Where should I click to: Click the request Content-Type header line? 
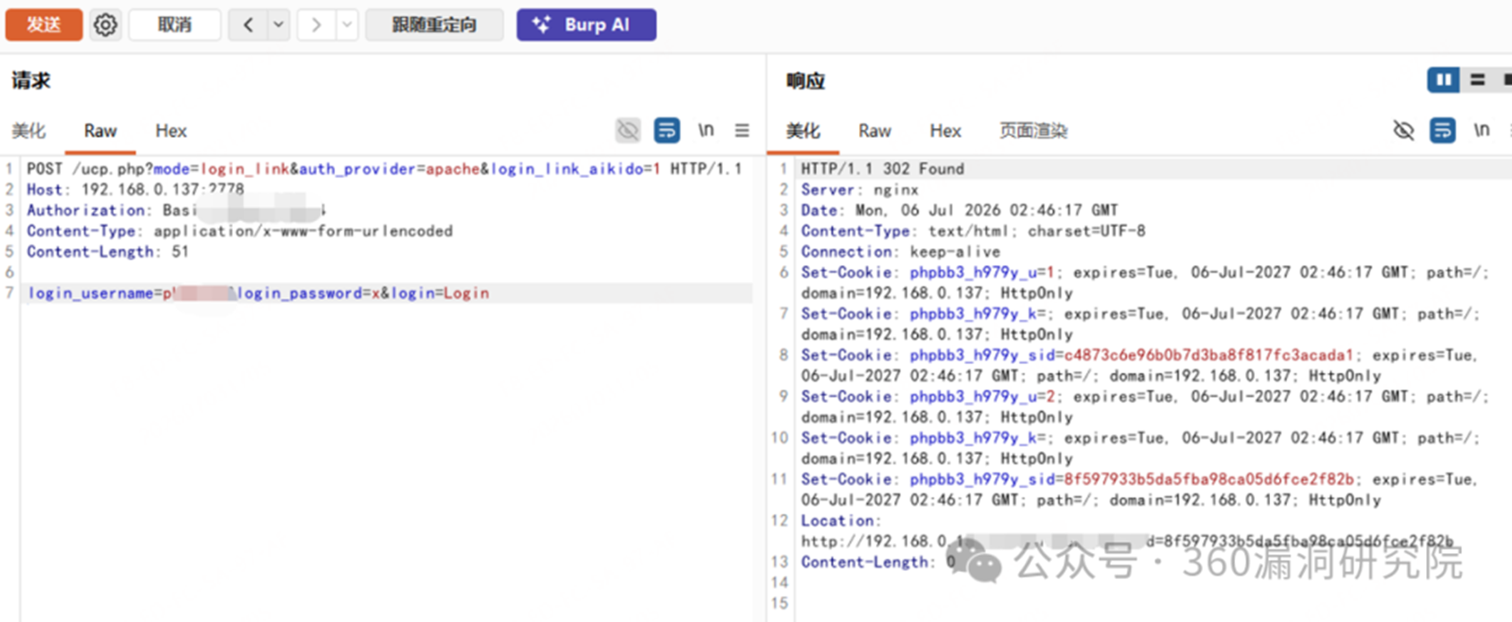239,231
